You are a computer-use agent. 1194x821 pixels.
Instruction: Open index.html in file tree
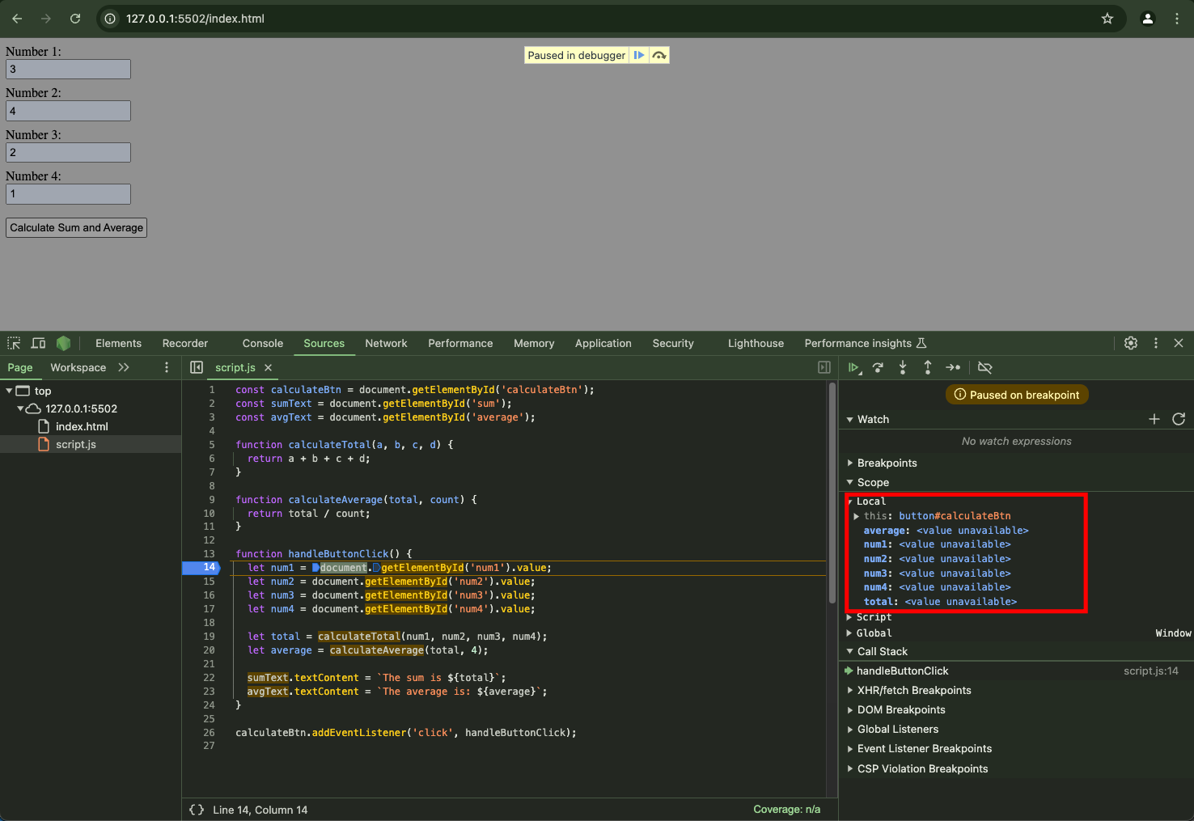[82, 426]
